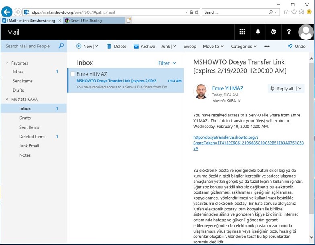
Task: Click the lock security icon in address bar
Action: [x=191, y=12]
